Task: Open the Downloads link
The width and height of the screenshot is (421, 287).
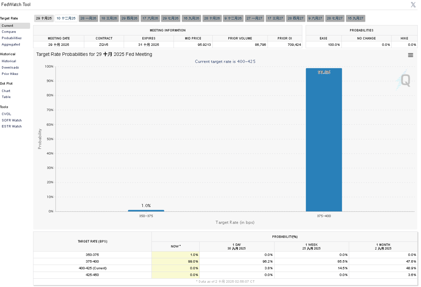Action: (10, 68)
